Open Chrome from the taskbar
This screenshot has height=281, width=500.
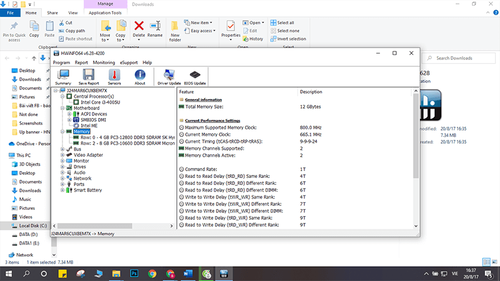[x=152, y=274]
